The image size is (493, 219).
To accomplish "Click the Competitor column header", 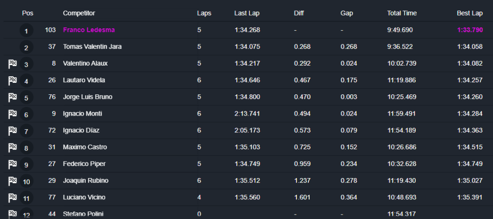I will point(79,13).
